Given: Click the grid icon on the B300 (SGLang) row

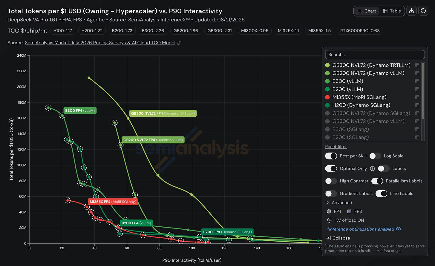Looking at the screenshot, I should pyautogui.click(x=417, y=129).
